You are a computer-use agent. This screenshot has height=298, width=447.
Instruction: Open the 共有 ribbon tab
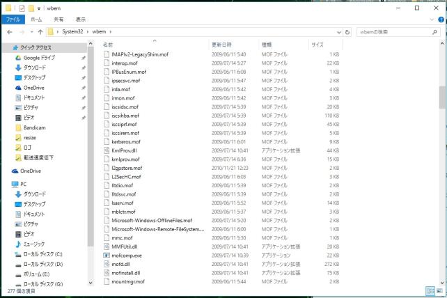coord(58,19)
